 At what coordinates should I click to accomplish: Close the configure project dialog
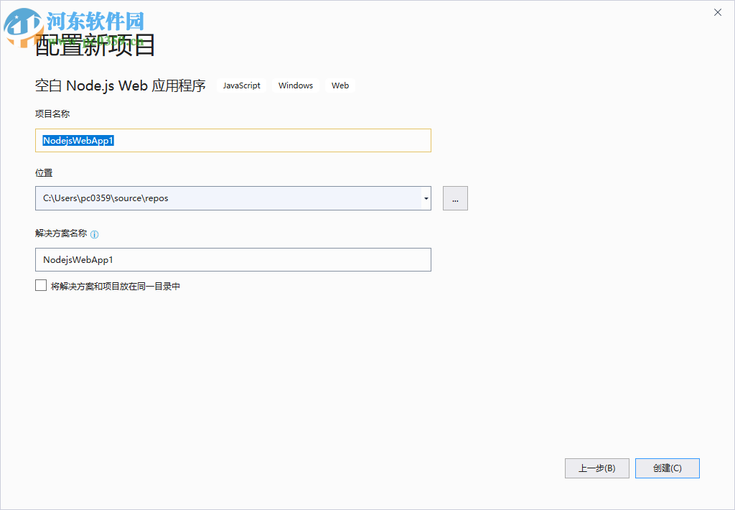pos(717,12)
